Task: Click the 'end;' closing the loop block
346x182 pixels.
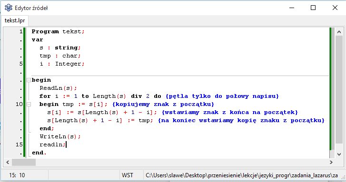Action: pyautogui.click(x=47, y=128)
